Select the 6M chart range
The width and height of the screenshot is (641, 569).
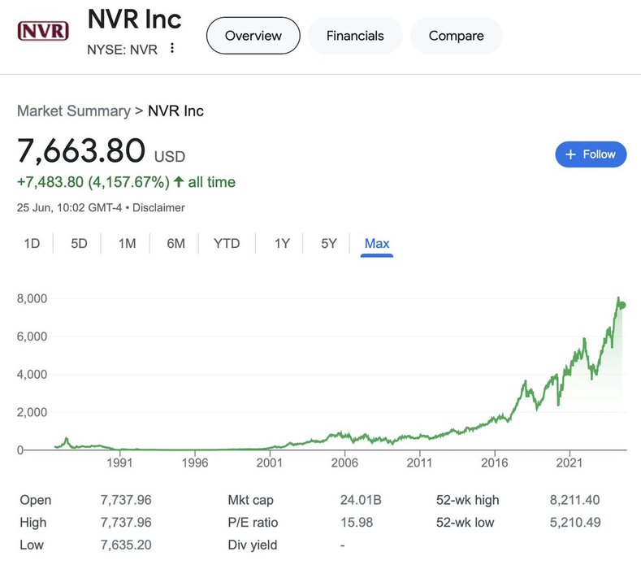[175, 243]
